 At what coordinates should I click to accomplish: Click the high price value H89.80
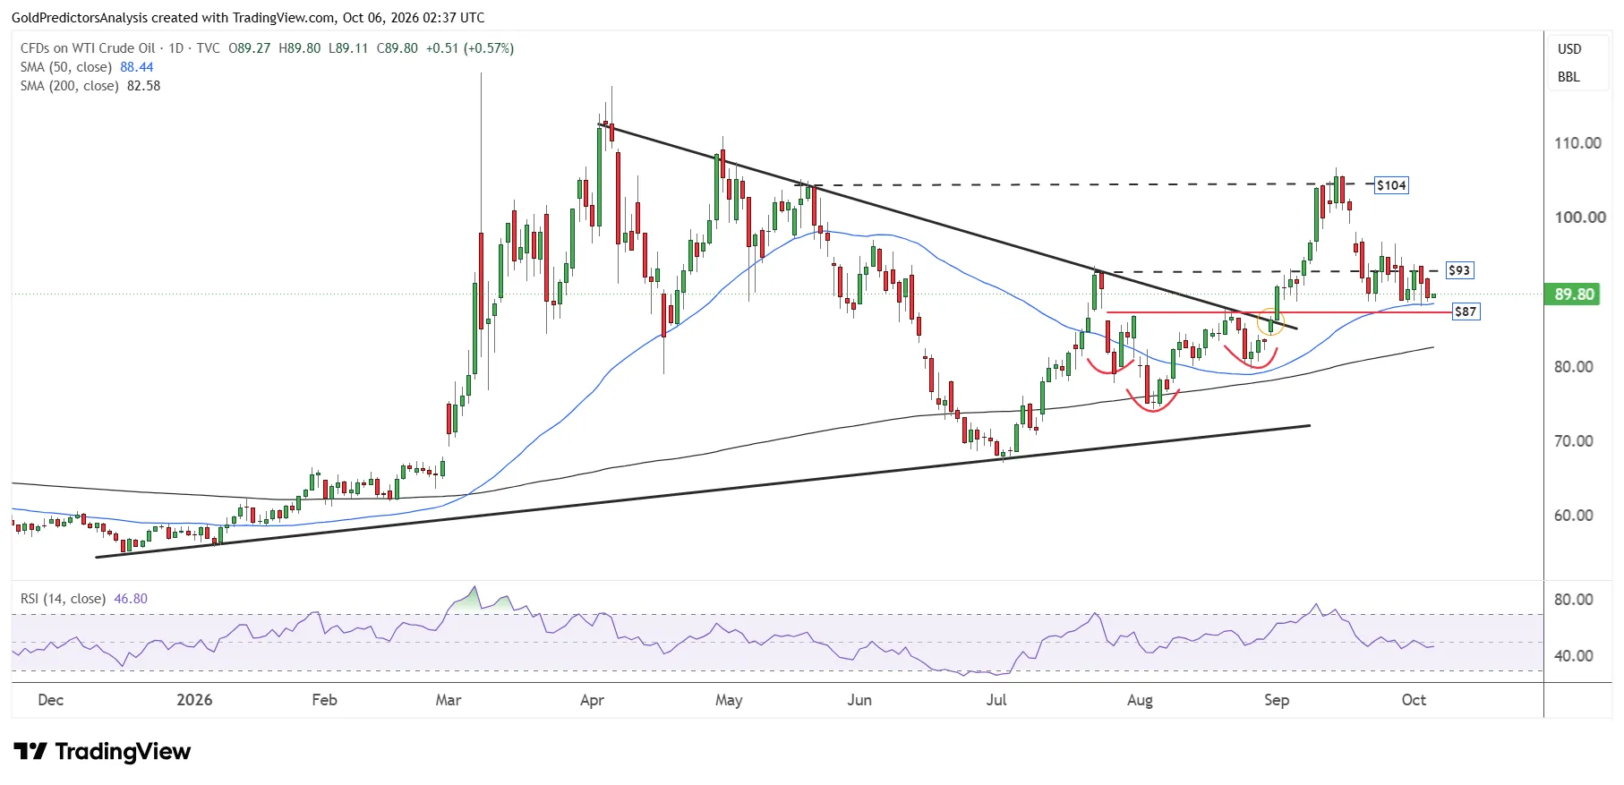(x=300, y=48)
